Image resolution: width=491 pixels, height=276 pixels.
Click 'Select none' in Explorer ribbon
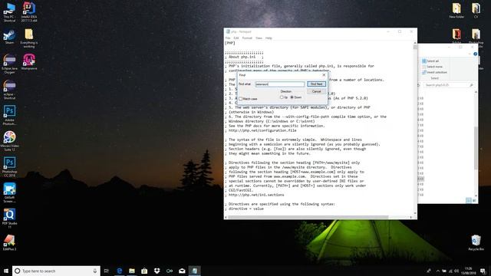433,67
